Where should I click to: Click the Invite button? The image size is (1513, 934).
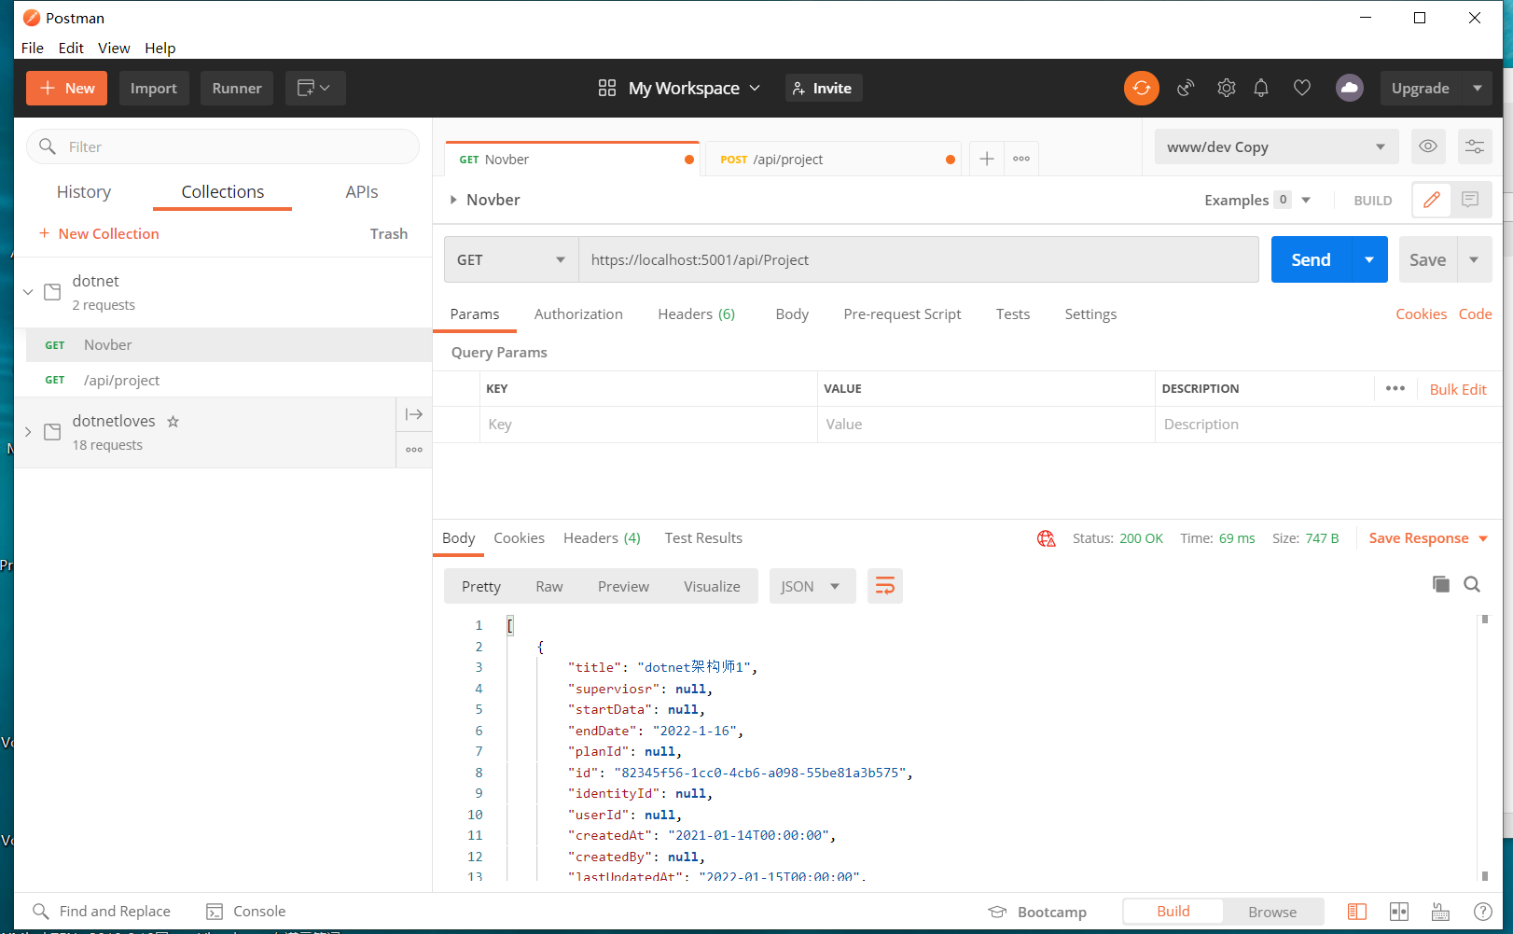[x=823, y=88]
